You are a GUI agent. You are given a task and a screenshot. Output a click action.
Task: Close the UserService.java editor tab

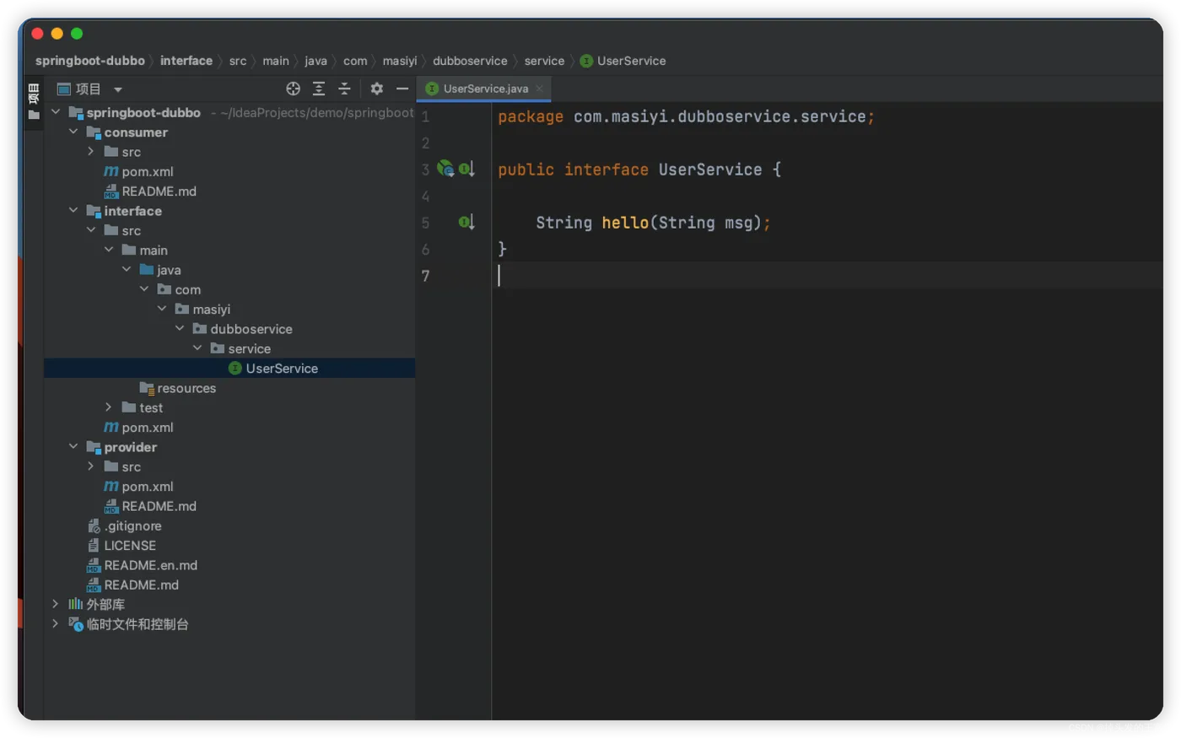[539, 89]
